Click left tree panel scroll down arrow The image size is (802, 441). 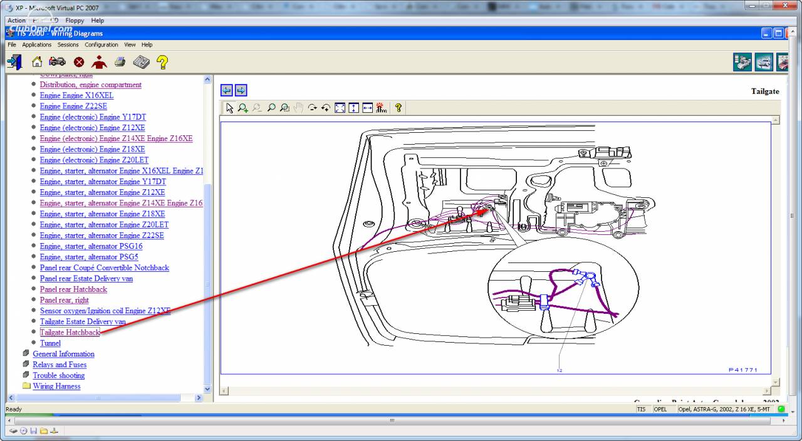point(208,388)
